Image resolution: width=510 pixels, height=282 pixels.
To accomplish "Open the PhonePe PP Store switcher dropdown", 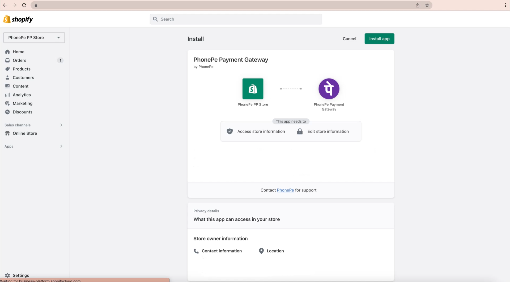I will (34, 38).
